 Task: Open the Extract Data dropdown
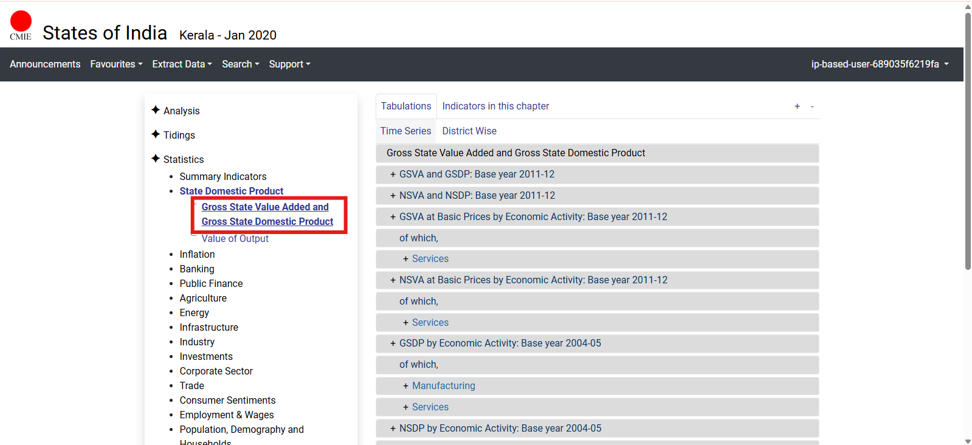[182, 64]
